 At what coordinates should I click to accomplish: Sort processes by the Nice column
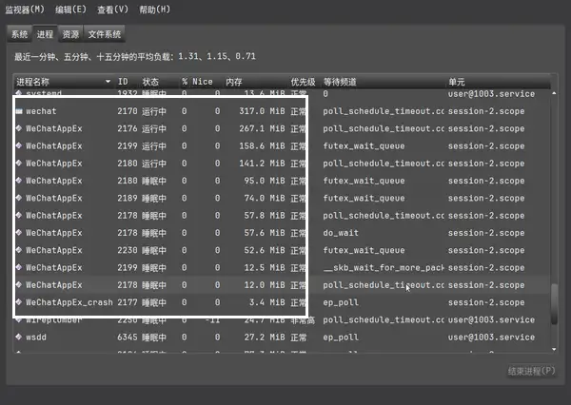click(203, 82)
